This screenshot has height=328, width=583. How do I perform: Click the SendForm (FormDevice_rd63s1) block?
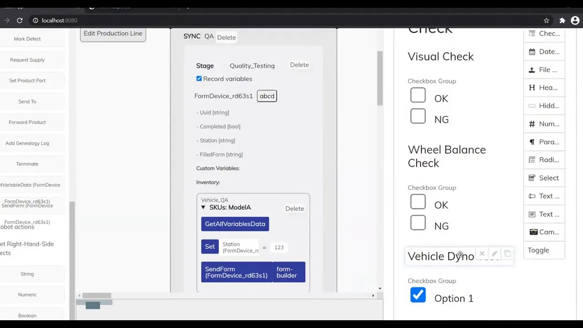(x=236, y=272)
